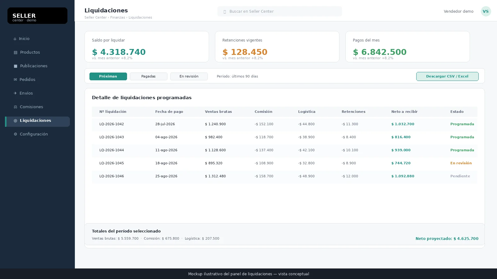Go to Comisiones page

[37, 107]
